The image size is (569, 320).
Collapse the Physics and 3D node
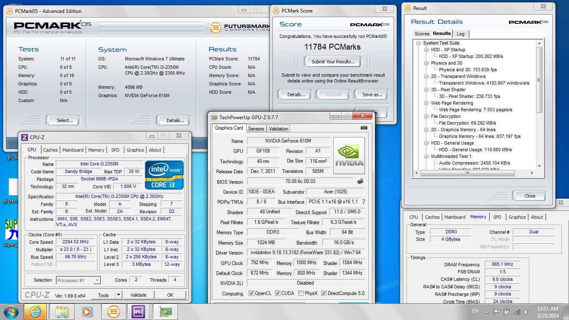point(427,63)
